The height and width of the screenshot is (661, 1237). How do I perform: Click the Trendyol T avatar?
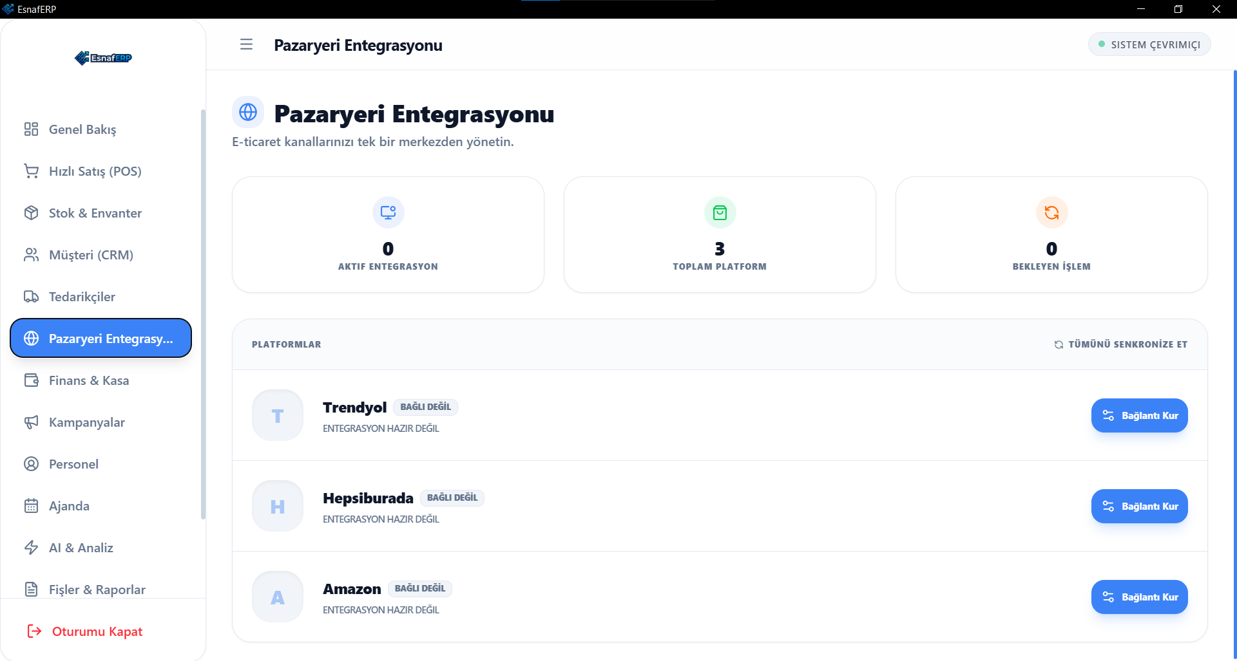[278, 416]
